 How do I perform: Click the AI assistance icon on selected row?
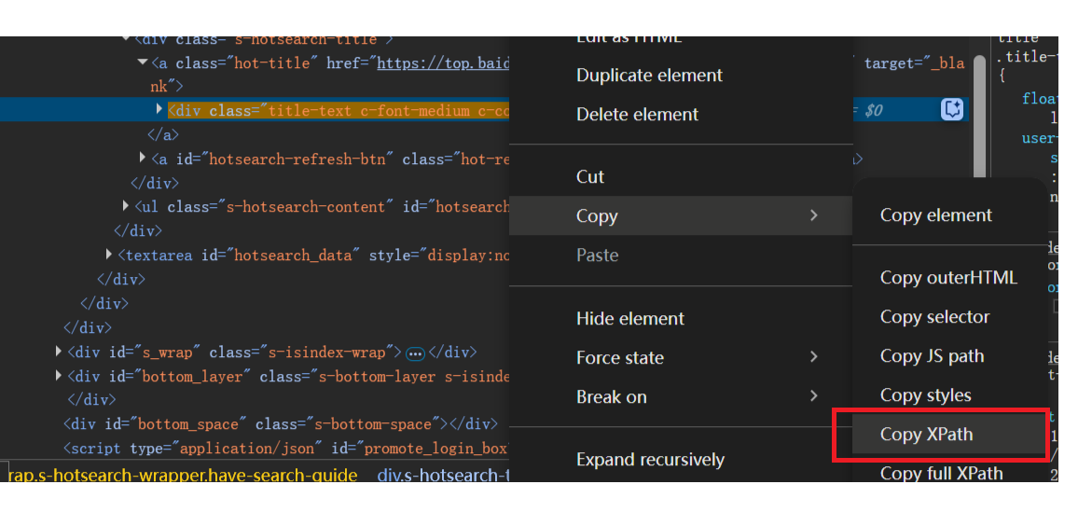point(952,109)
